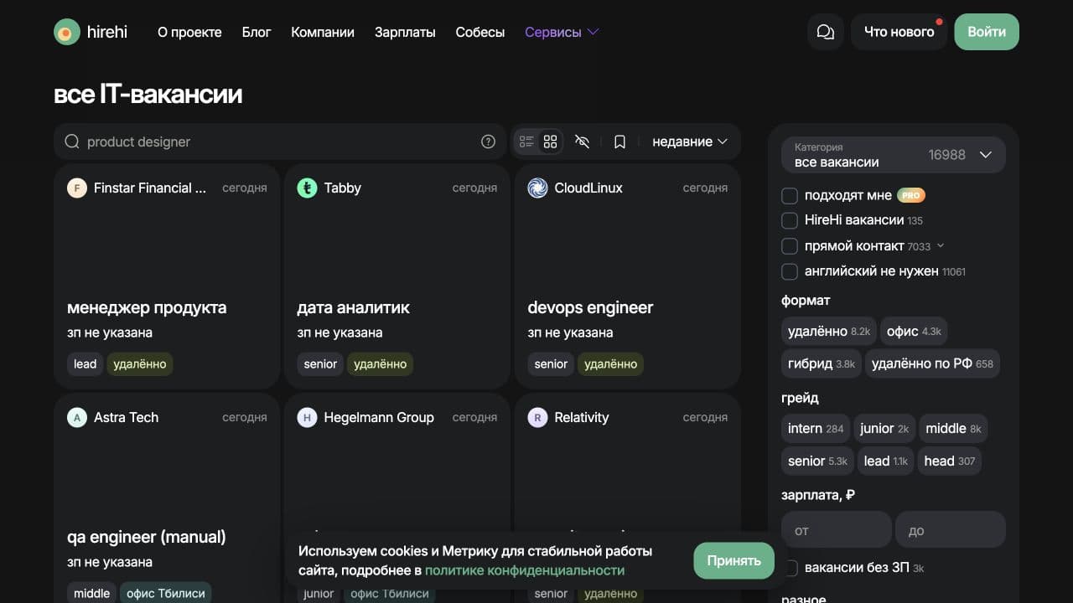
Task: Switch to grid view layout
Action: coord(550,142)
